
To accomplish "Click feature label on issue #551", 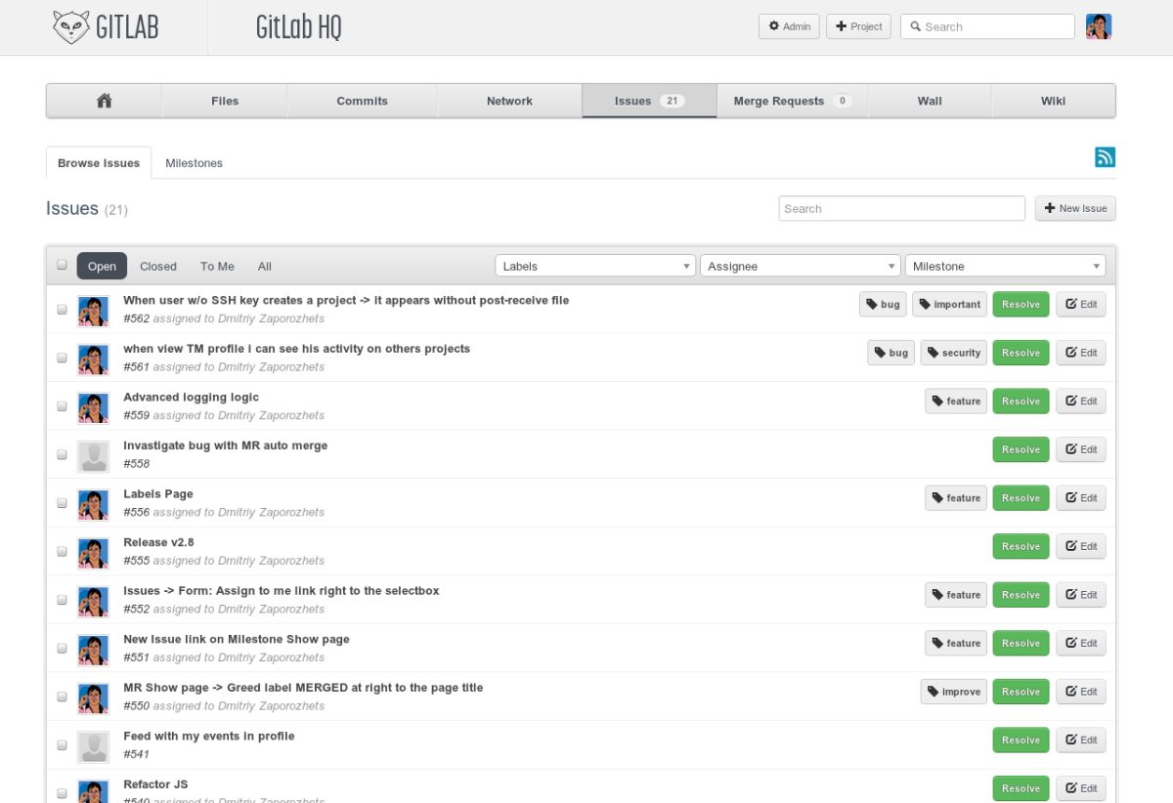I will click(956, 643).
